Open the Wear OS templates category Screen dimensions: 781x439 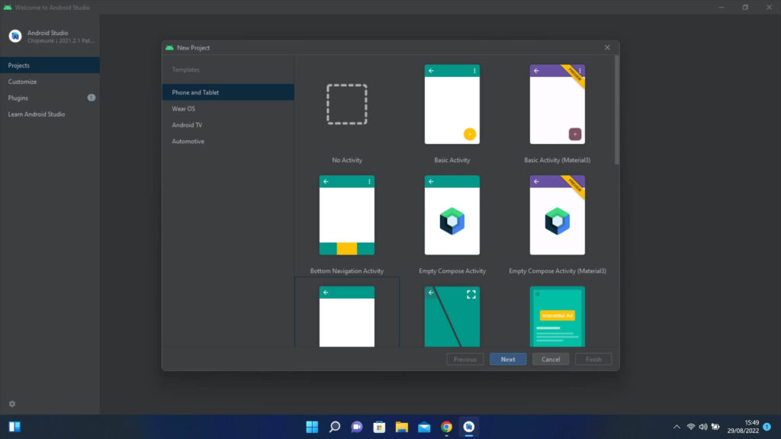click(228, 108)
